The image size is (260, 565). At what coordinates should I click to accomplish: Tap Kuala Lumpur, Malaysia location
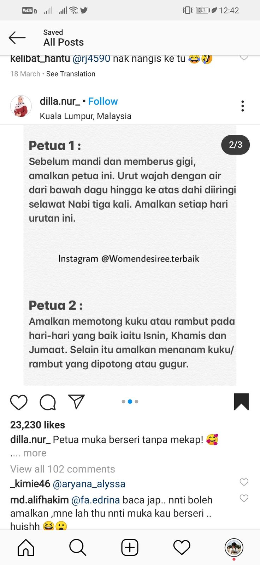[x=85, y=116]
